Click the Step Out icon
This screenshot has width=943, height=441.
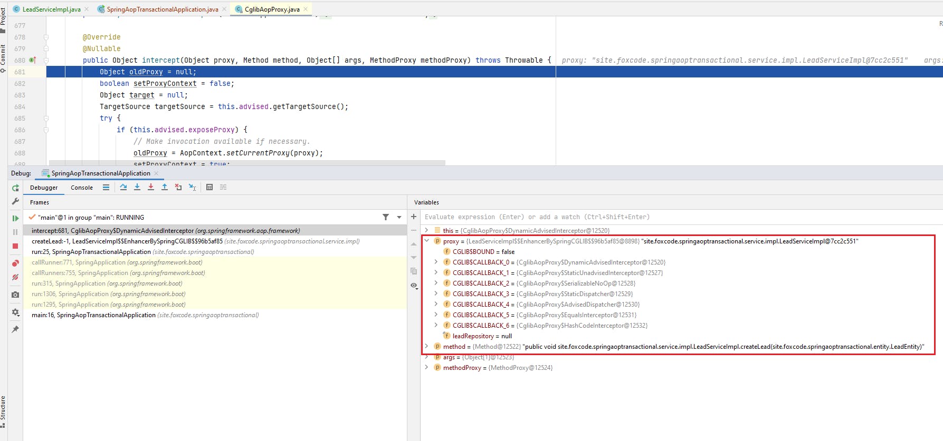(x=165, y=187)
